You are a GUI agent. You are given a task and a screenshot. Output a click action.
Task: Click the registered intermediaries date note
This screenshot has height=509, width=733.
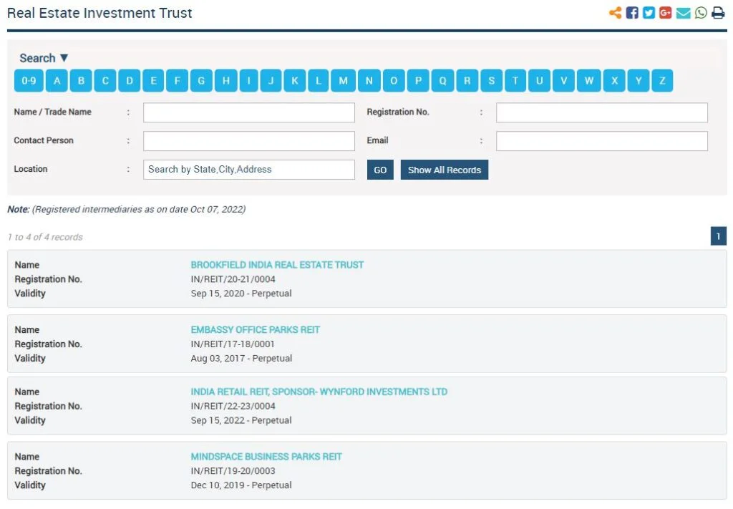[x=127, y=209]
